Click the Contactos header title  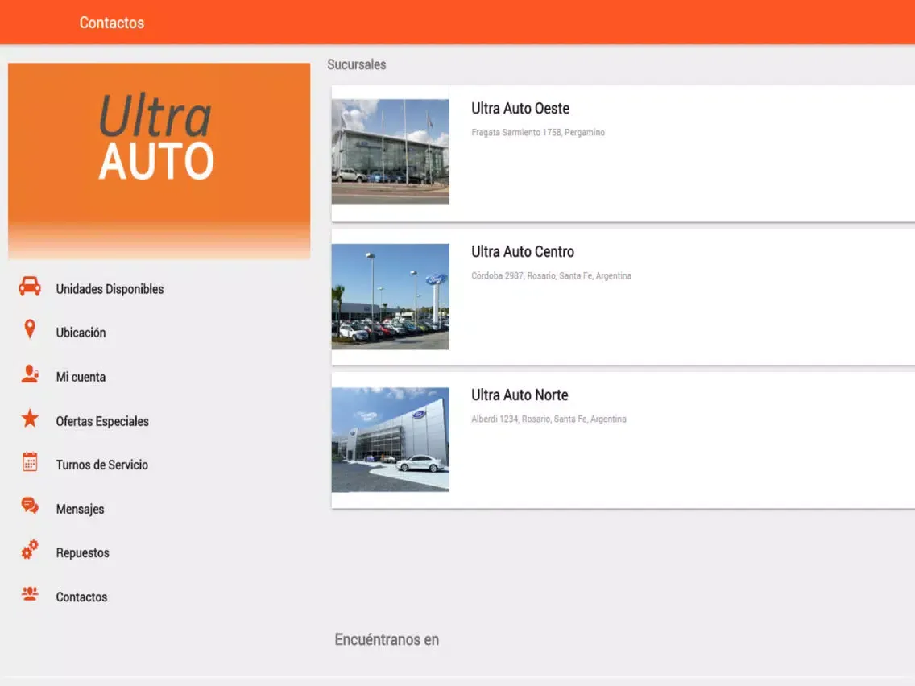pos(111,23)
